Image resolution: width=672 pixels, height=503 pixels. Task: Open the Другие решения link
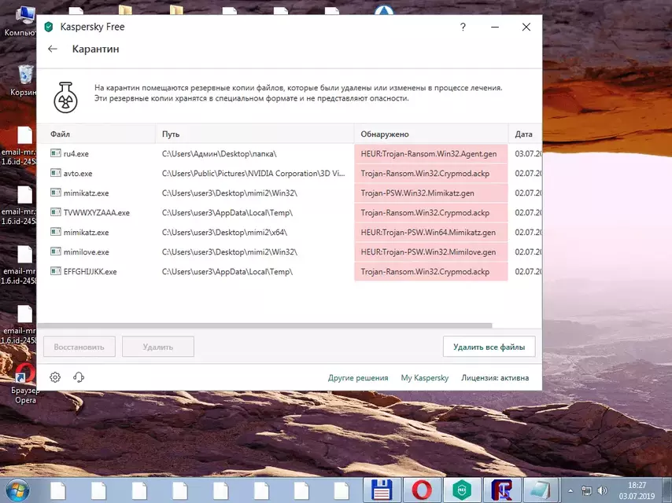(358, 378)
